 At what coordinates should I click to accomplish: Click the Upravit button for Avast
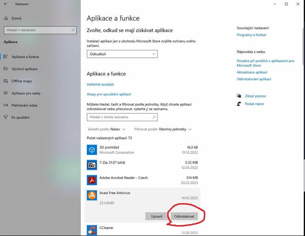pos(156,216)
